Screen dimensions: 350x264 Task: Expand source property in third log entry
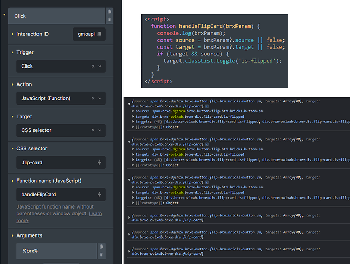pyautogui.click(x=133, y=187)
